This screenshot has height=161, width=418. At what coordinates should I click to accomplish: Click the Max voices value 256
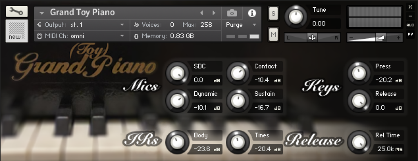(206, 25)
